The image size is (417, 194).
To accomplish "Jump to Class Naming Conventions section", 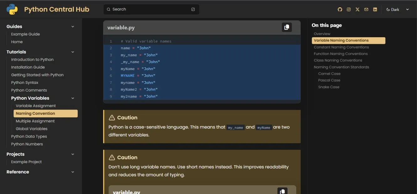I will (338, 60).
